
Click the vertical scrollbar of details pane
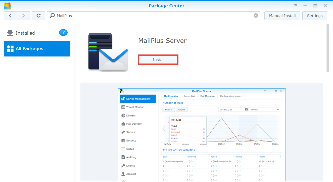tap(328, 48)
